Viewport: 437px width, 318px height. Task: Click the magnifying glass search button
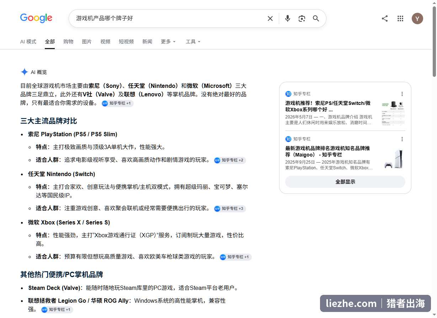point(316,18)
